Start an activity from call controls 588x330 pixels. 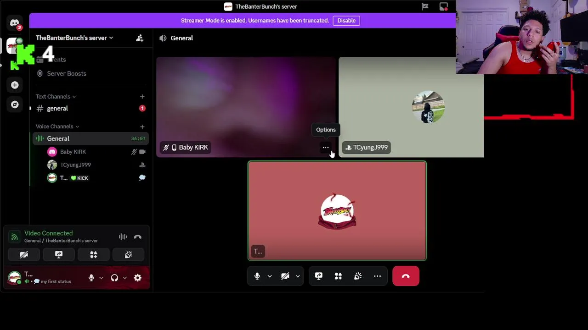pyautogui.click(x=338, y=276)
